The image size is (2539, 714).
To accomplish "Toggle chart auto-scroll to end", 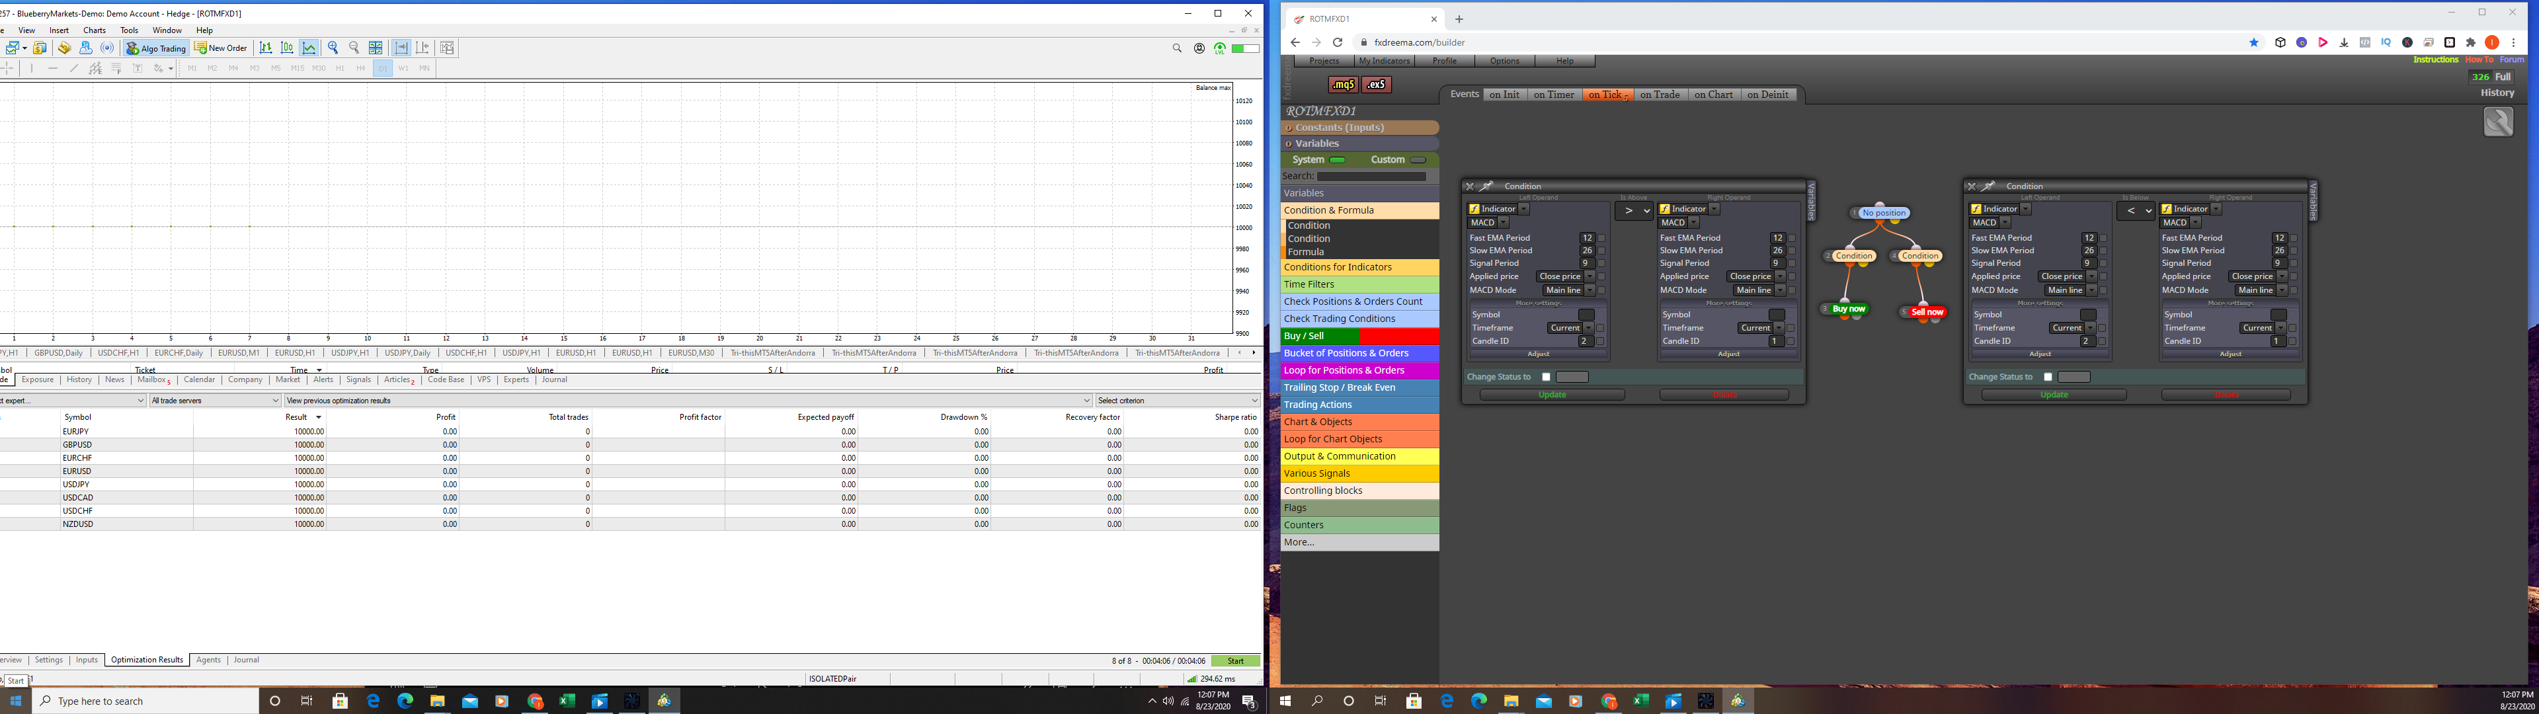I will point(401,48).
